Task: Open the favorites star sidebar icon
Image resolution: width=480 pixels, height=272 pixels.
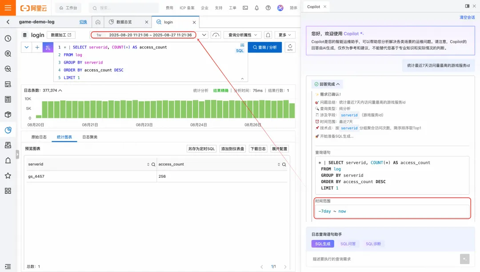Action: tap(8, 176)
